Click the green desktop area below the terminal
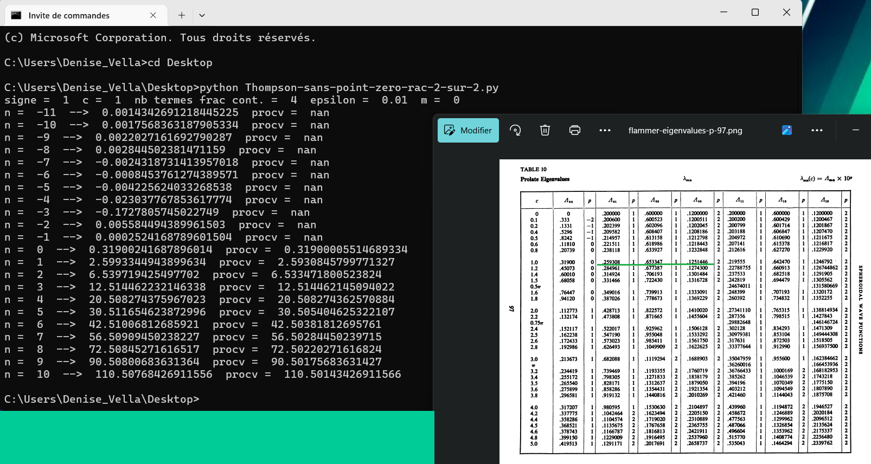The width and height of the screenshot is (871, 464). tap(217, 437)
